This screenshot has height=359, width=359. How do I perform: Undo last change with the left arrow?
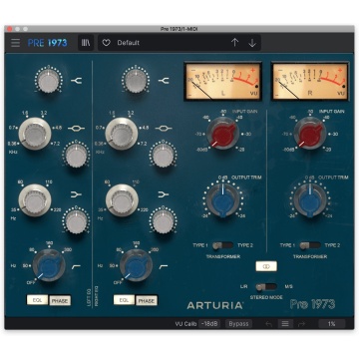point(269,324)
